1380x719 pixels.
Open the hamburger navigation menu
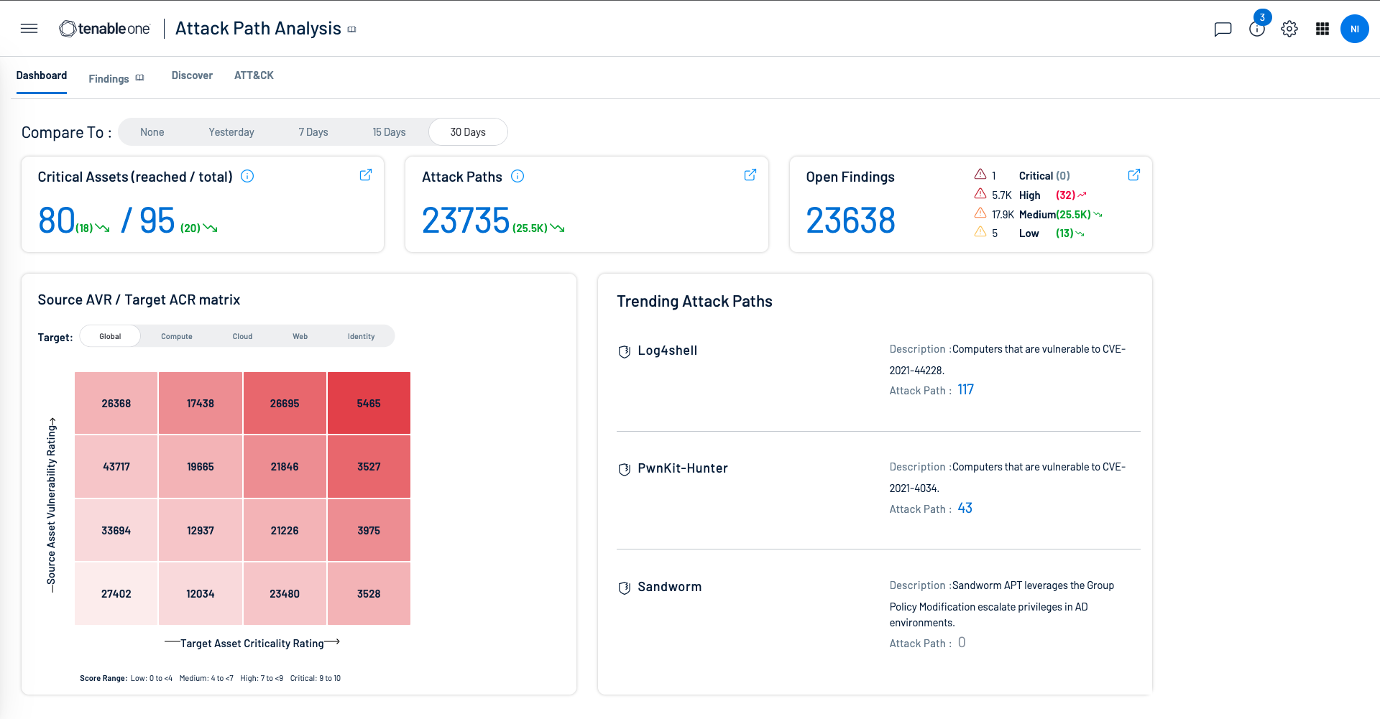tap(29, 29)
